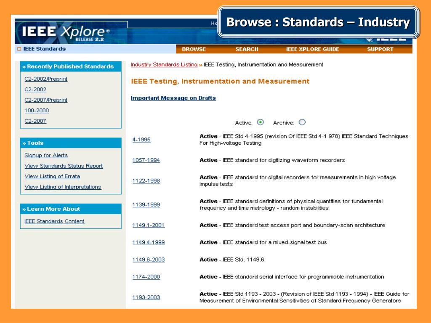Select the Active radio button
The image size is (431, 323).
(x=260, y=122)
